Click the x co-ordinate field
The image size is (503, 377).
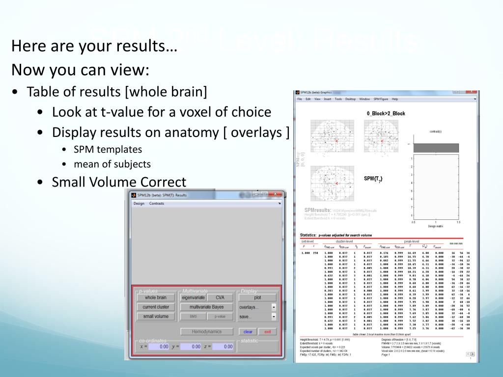[x=159, y=347]
